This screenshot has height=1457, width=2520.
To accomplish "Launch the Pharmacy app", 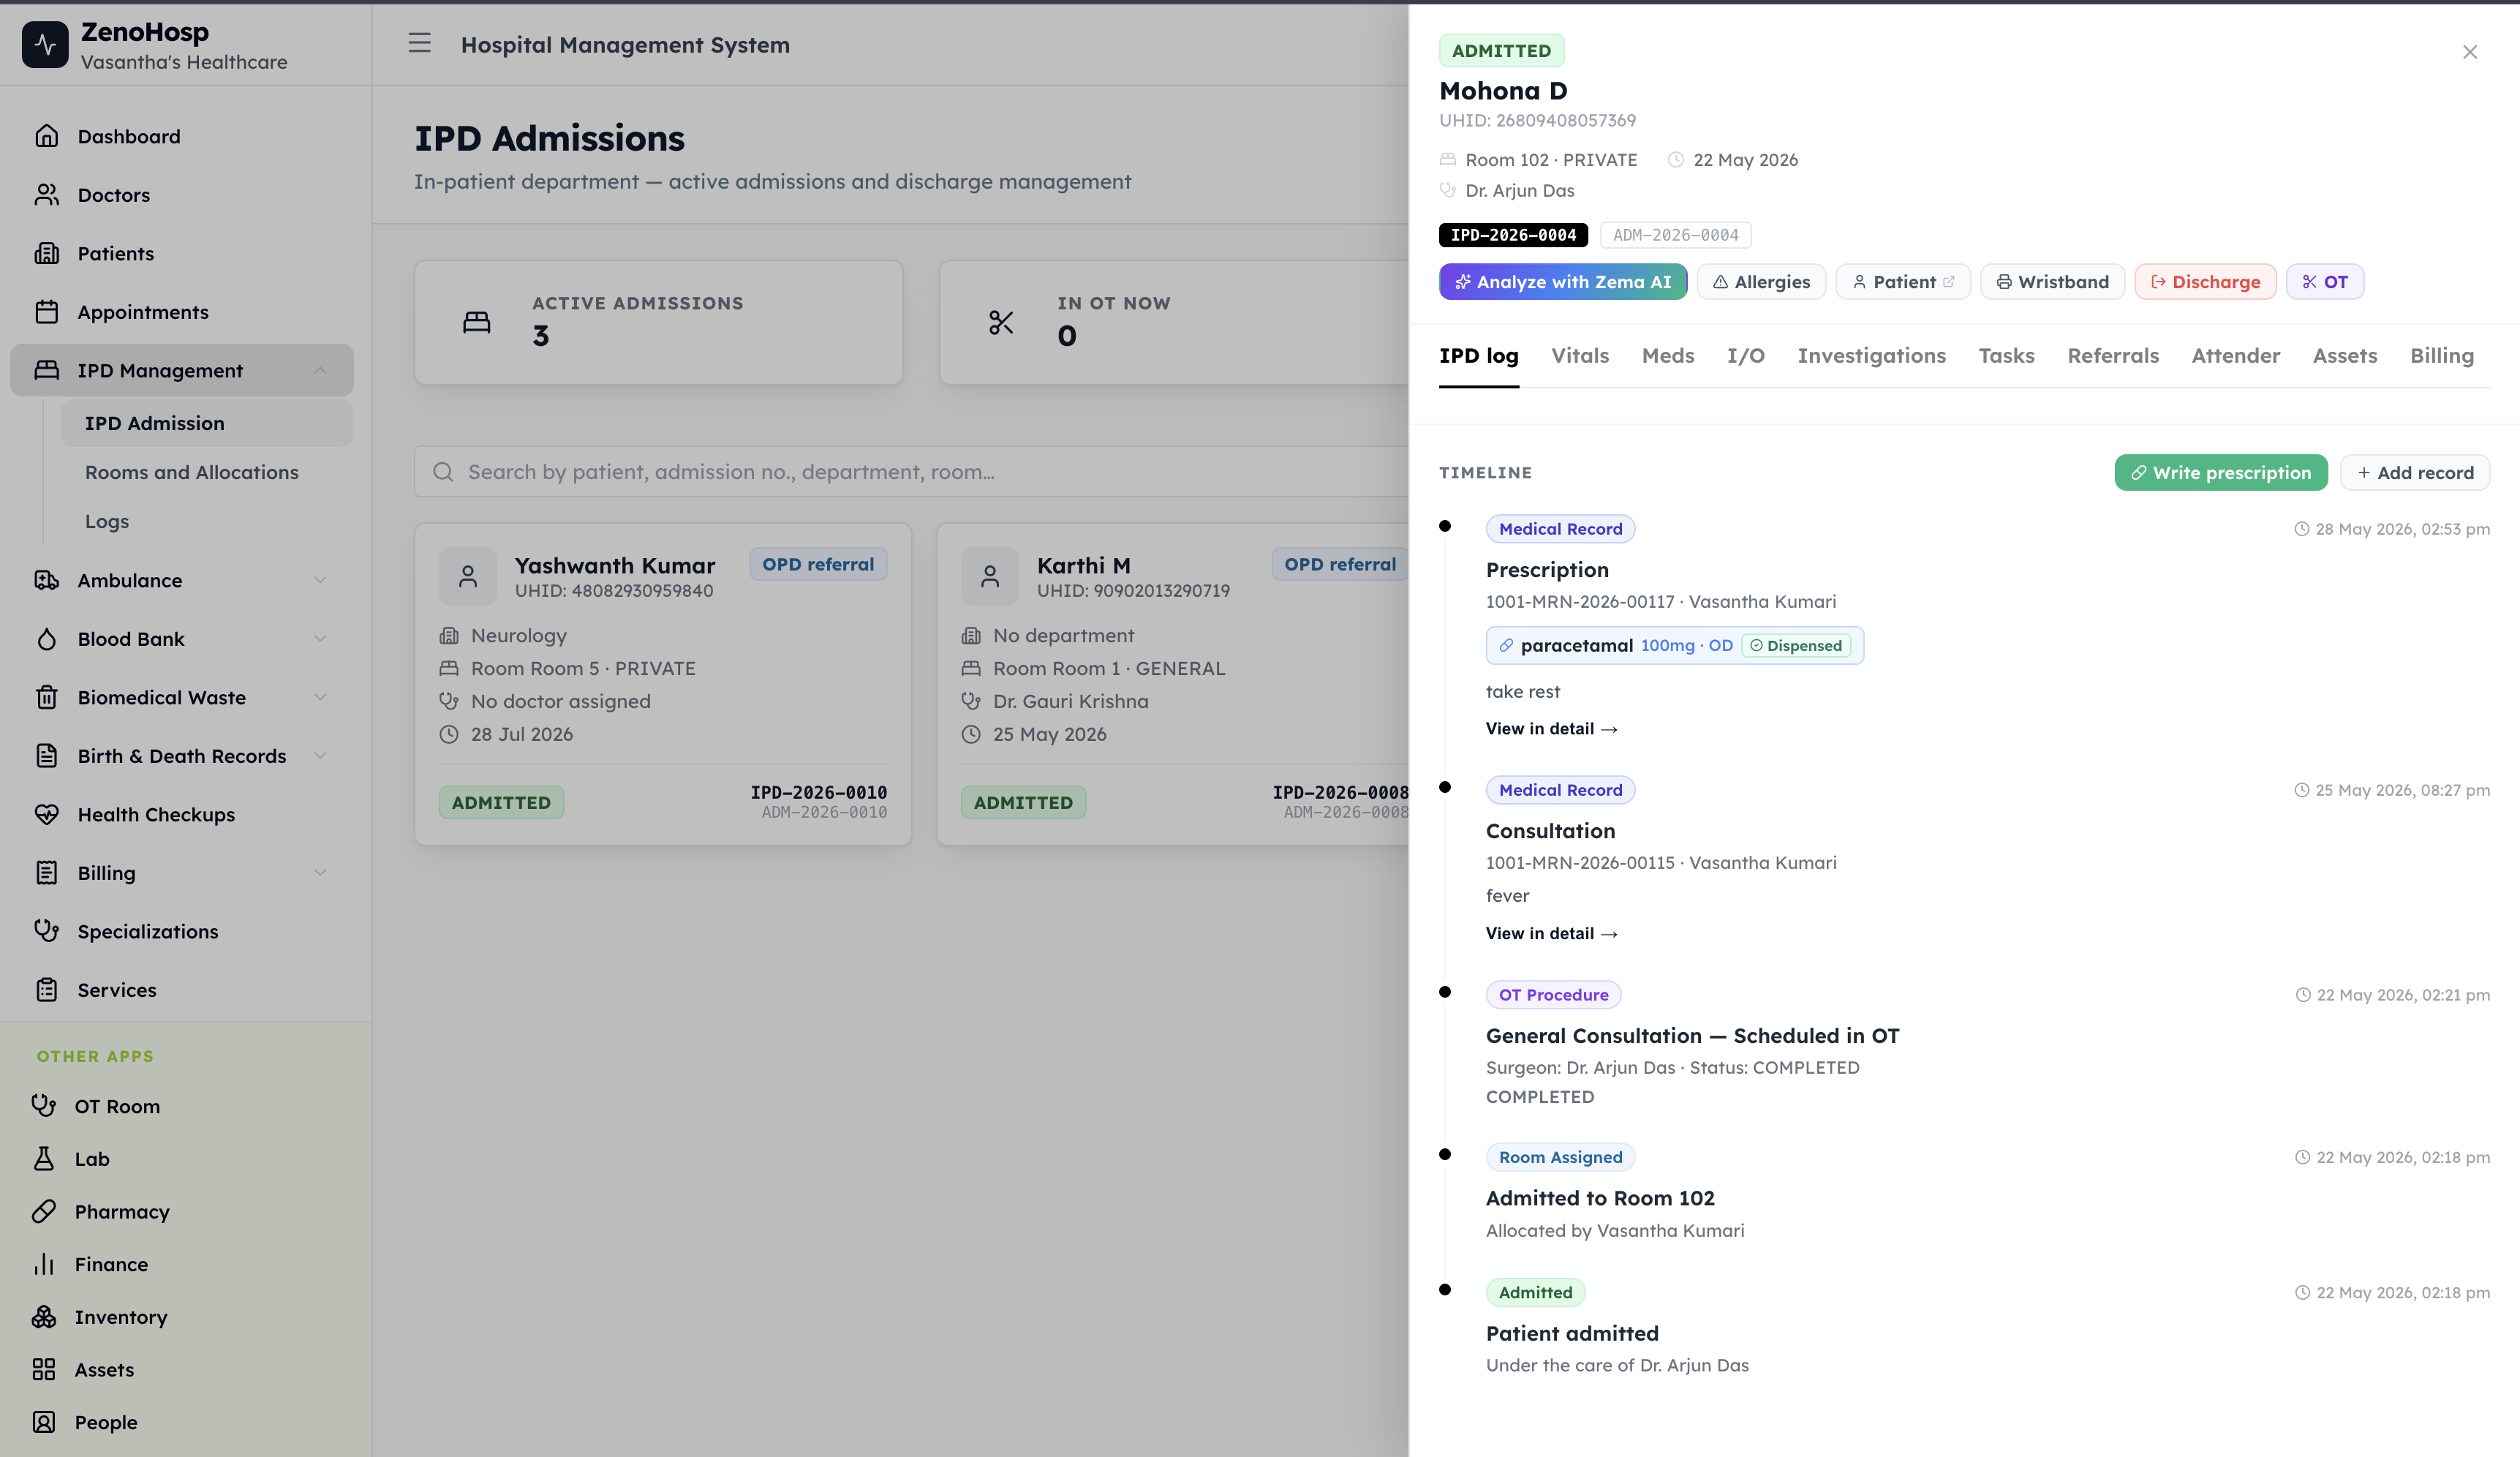I will (x=121, y=1211).
